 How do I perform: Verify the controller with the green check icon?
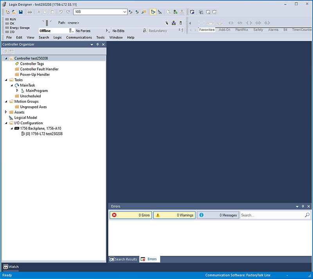pos(175,12)
